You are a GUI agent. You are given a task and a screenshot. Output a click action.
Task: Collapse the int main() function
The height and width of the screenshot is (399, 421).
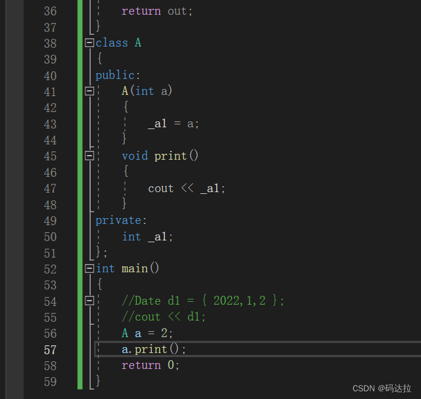[x=89, y=268]
